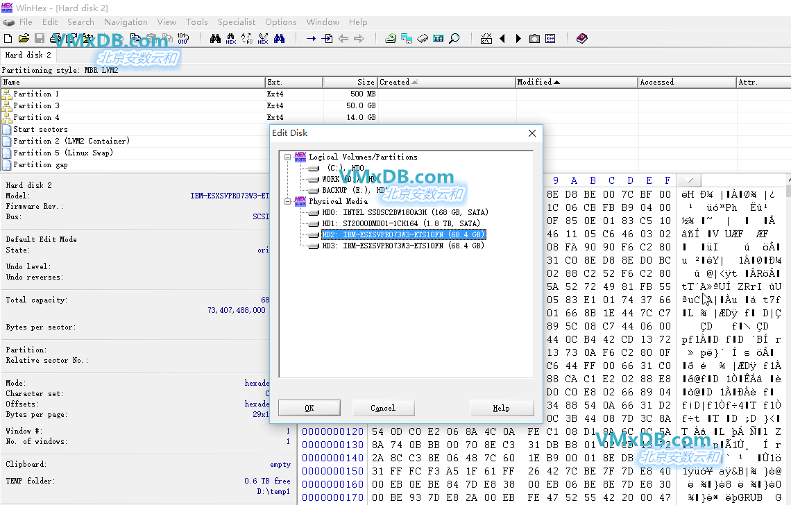
Task: Click the pencil icon above the text column
Action: click(690, 180)
